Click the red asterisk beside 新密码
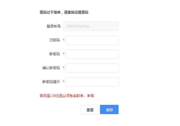This screenshot has height=126, width=180. point(64,54)
